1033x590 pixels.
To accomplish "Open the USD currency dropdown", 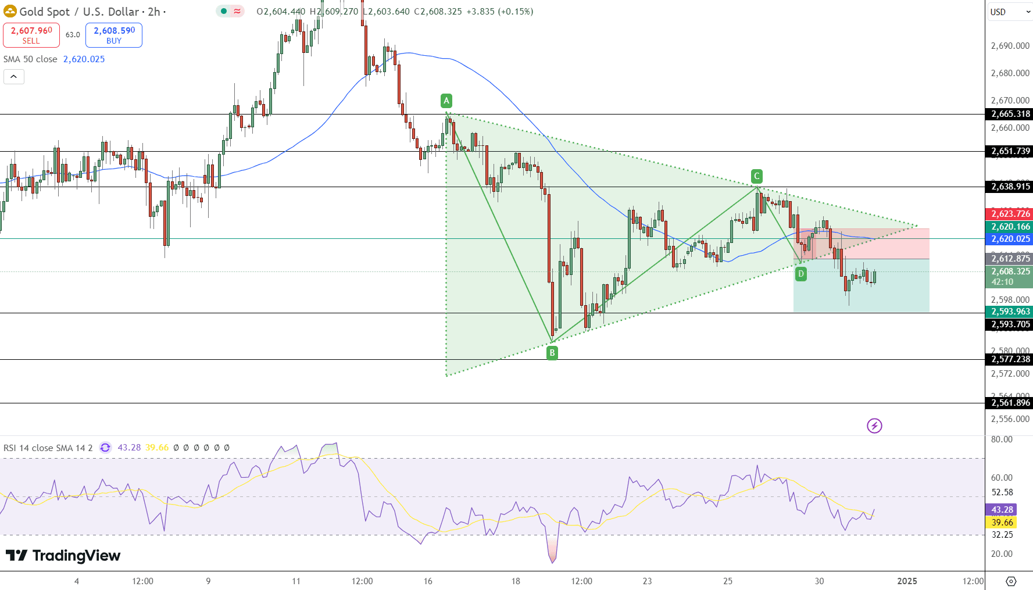I will 1010,12.
